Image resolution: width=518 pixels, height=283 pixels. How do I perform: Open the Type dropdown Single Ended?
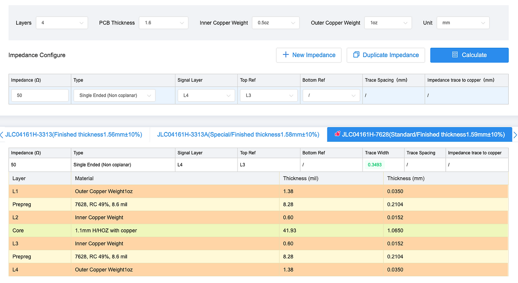click(115, 96)
